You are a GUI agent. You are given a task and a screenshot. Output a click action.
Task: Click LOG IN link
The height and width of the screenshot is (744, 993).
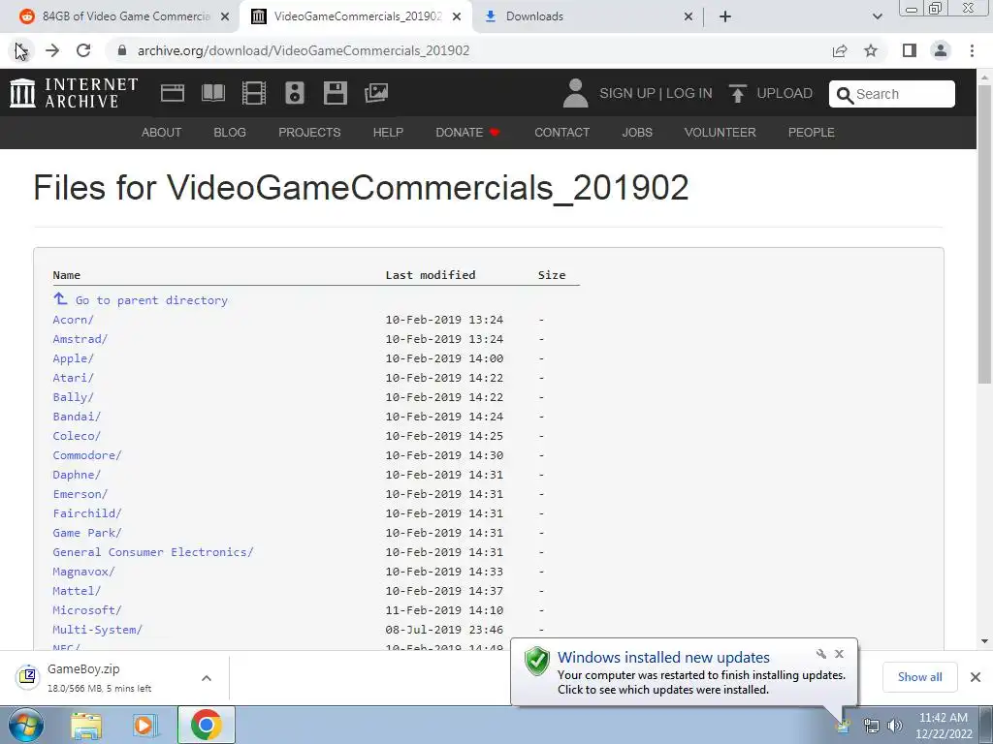(x=689, y=93)
